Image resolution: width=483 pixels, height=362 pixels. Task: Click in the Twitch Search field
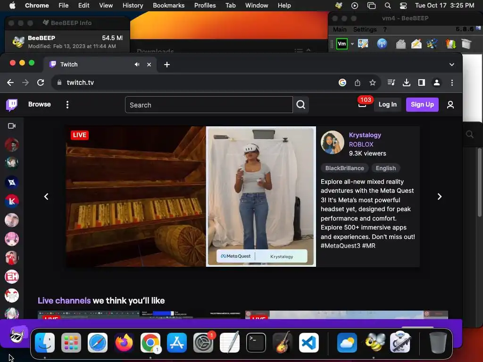(x=209, y=105)
